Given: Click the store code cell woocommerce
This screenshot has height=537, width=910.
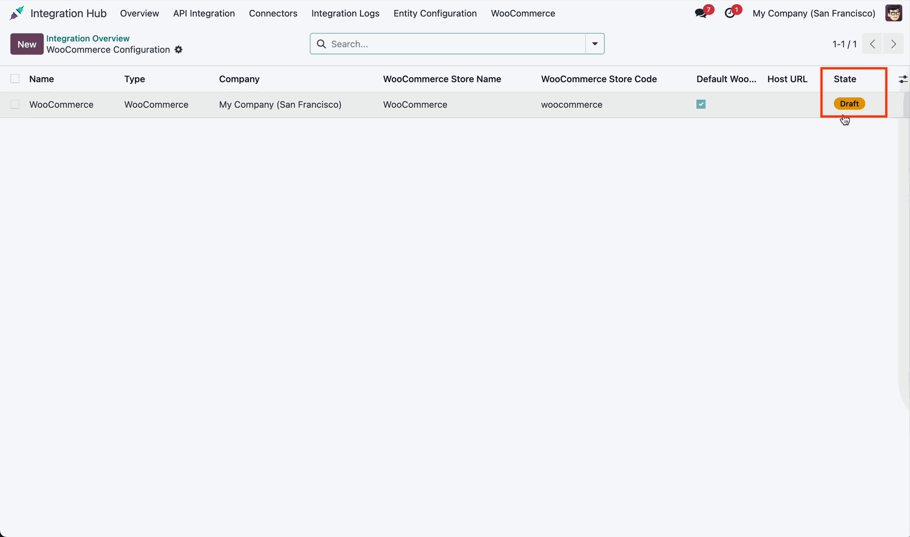Looking at the screenshot, I should point(572,105).
